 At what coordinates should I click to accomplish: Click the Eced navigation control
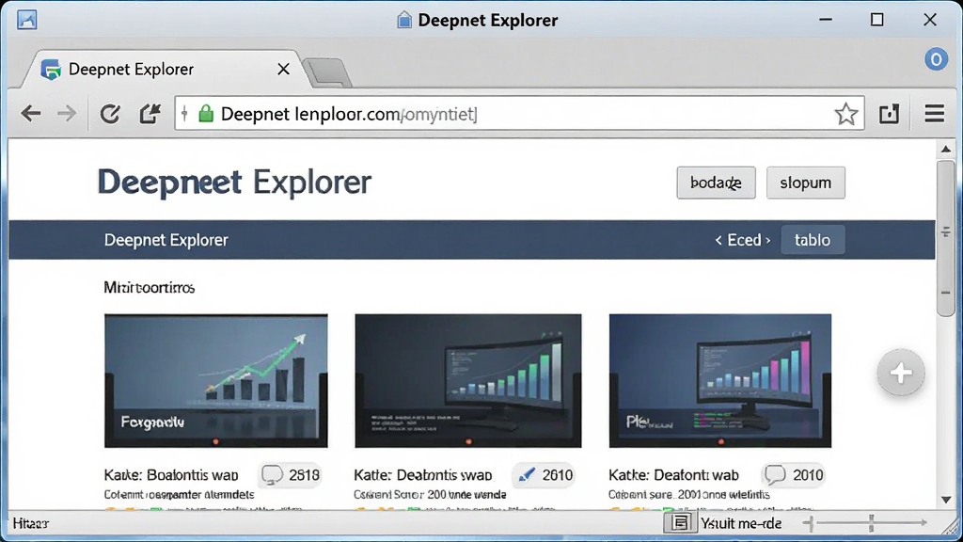pyautogui.click(x=743, y=240)
